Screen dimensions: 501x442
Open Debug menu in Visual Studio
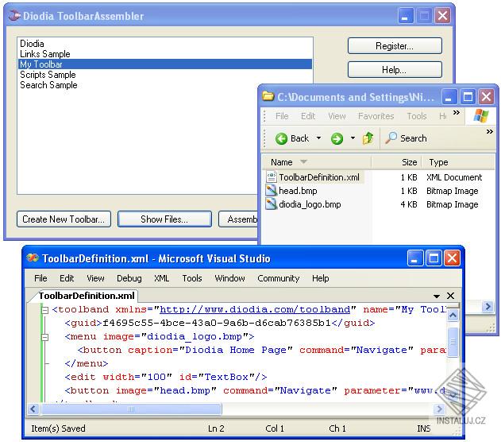coord(129,278)
